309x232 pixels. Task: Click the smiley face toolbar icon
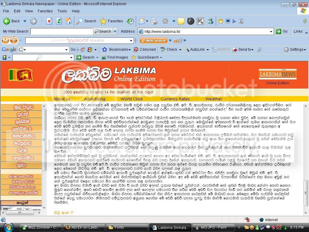221,21
